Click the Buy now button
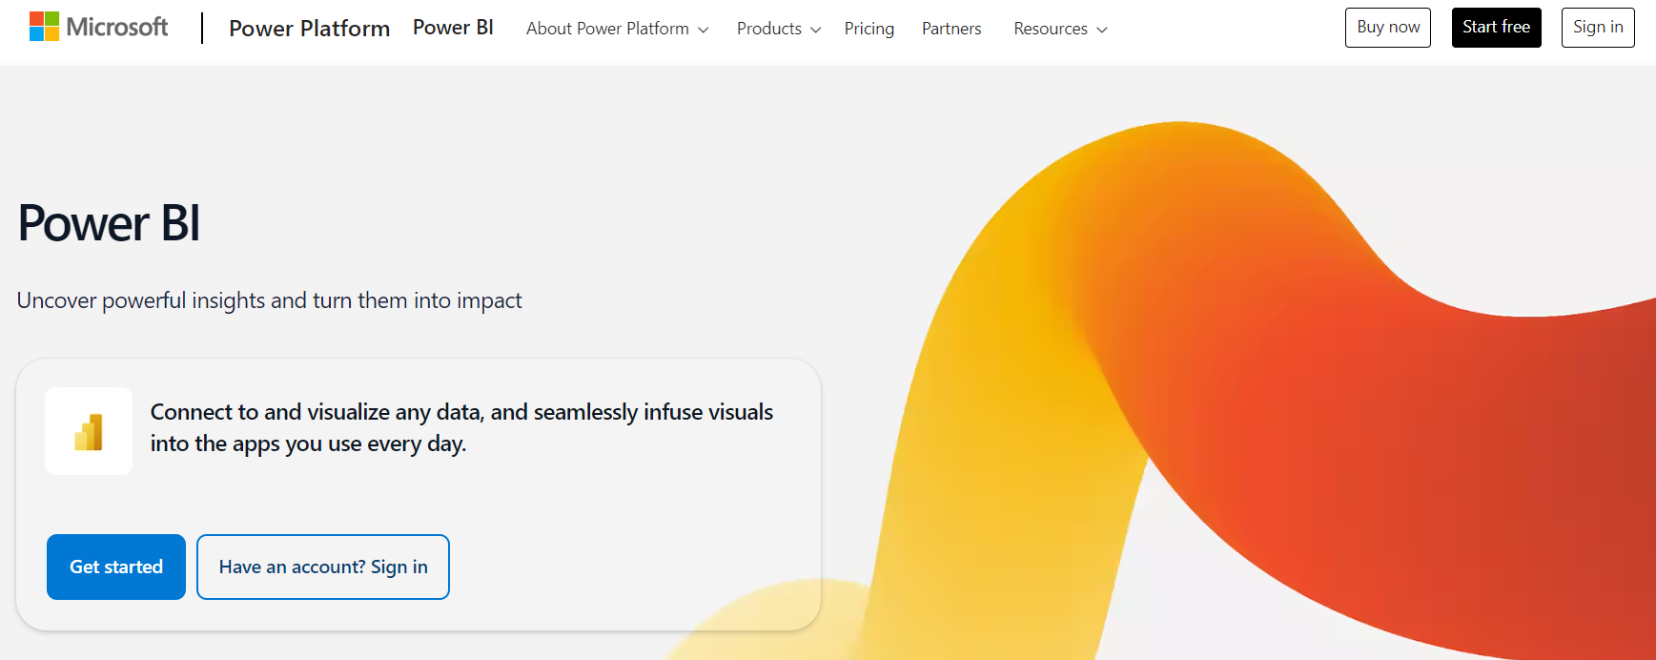1656x660 pixels. coord(1388,28)
